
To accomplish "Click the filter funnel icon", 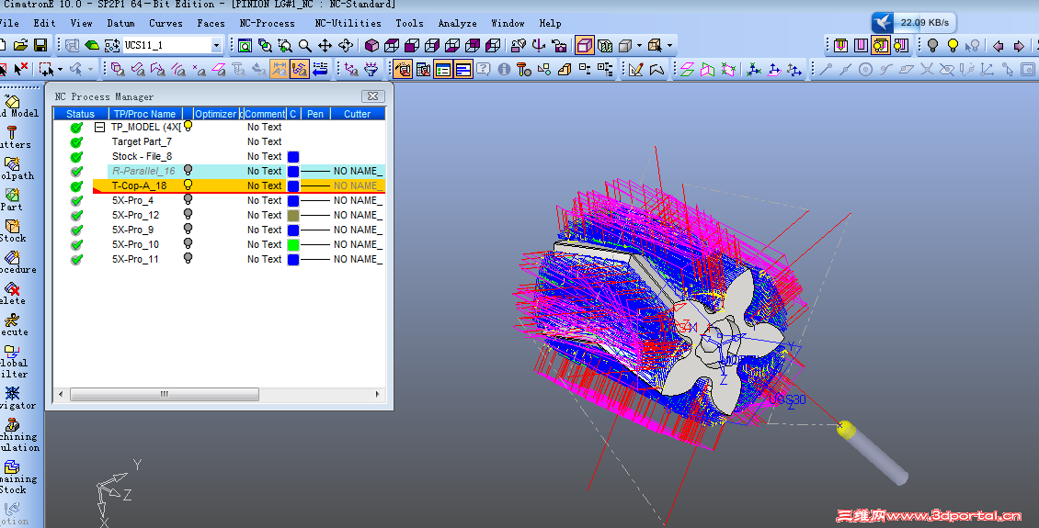I will point(371,68).
